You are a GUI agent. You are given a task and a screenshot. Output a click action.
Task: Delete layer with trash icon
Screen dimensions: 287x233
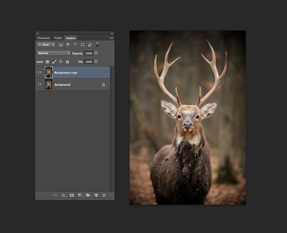104,195
